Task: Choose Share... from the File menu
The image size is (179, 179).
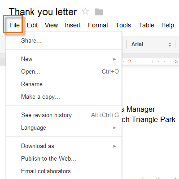Action: (64, 40)
